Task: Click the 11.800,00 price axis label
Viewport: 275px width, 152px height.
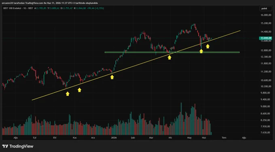Action: point(266,64)
